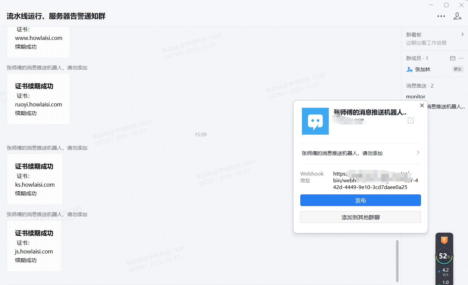Expand the 群看板 panel chevron
Viewport: 468px width, 285px height.
coord(462,34)
